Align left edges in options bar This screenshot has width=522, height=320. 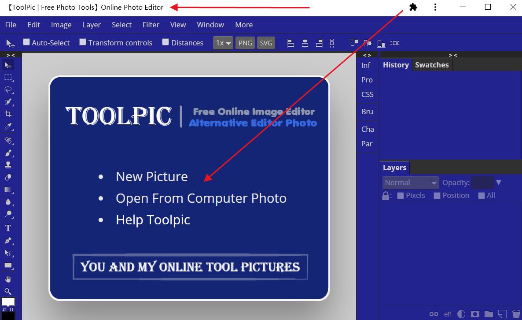(290, 43)
